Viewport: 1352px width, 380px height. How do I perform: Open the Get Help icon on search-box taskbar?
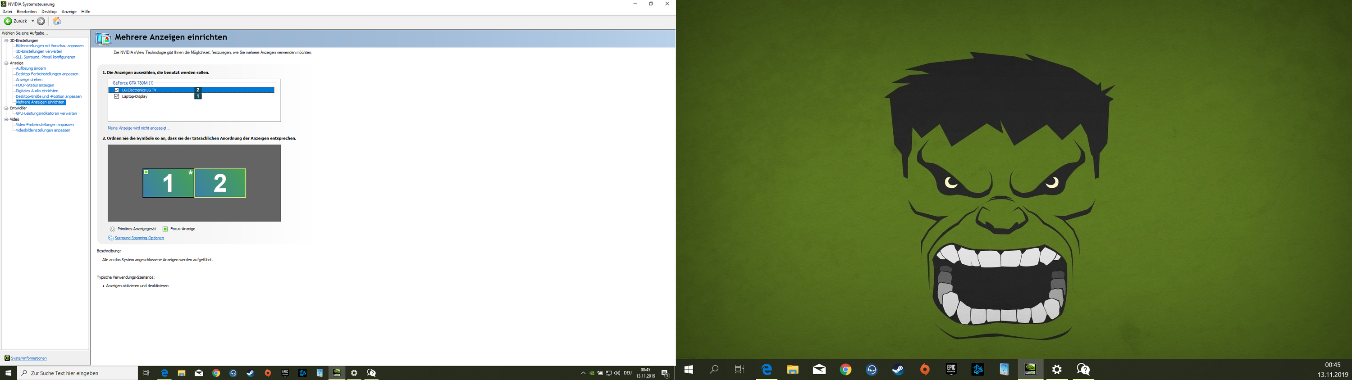click(372, 373)
